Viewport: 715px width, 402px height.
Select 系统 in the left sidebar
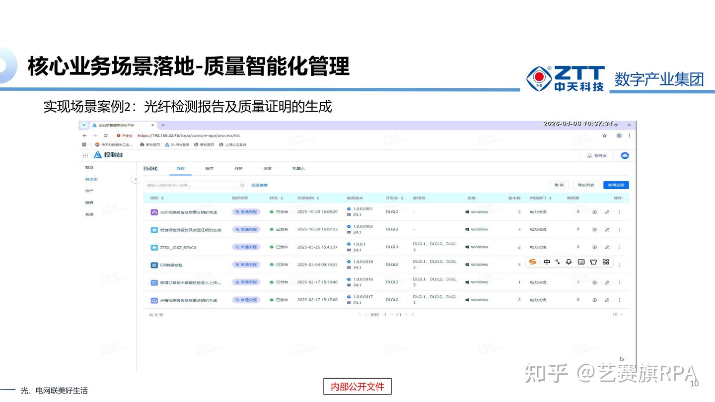[x=89, y=214]
